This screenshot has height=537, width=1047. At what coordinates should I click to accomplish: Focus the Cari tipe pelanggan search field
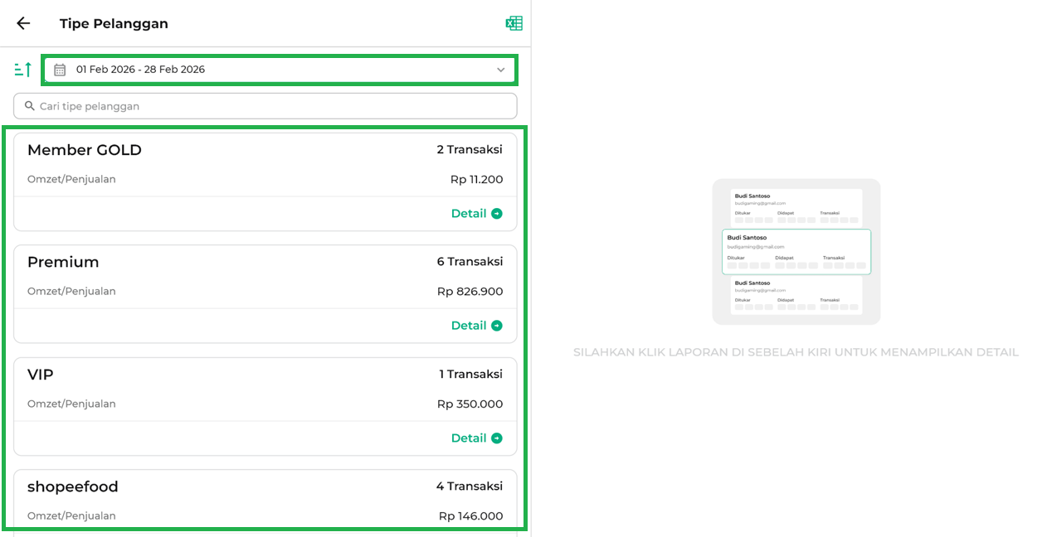point(265,106)
